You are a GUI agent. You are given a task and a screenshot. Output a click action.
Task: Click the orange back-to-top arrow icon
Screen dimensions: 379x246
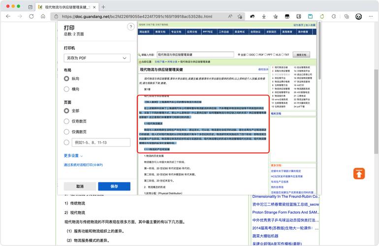[359, 173]
